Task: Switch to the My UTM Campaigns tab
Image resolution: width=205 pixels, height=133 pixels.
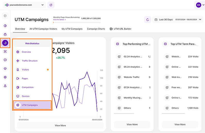Action: pos(72,29)
